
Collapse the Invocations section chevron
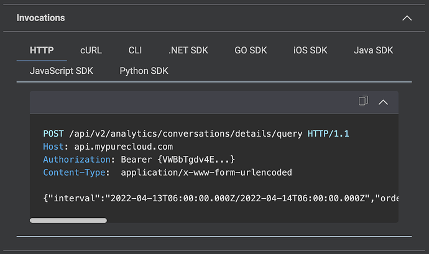(407, 18)
